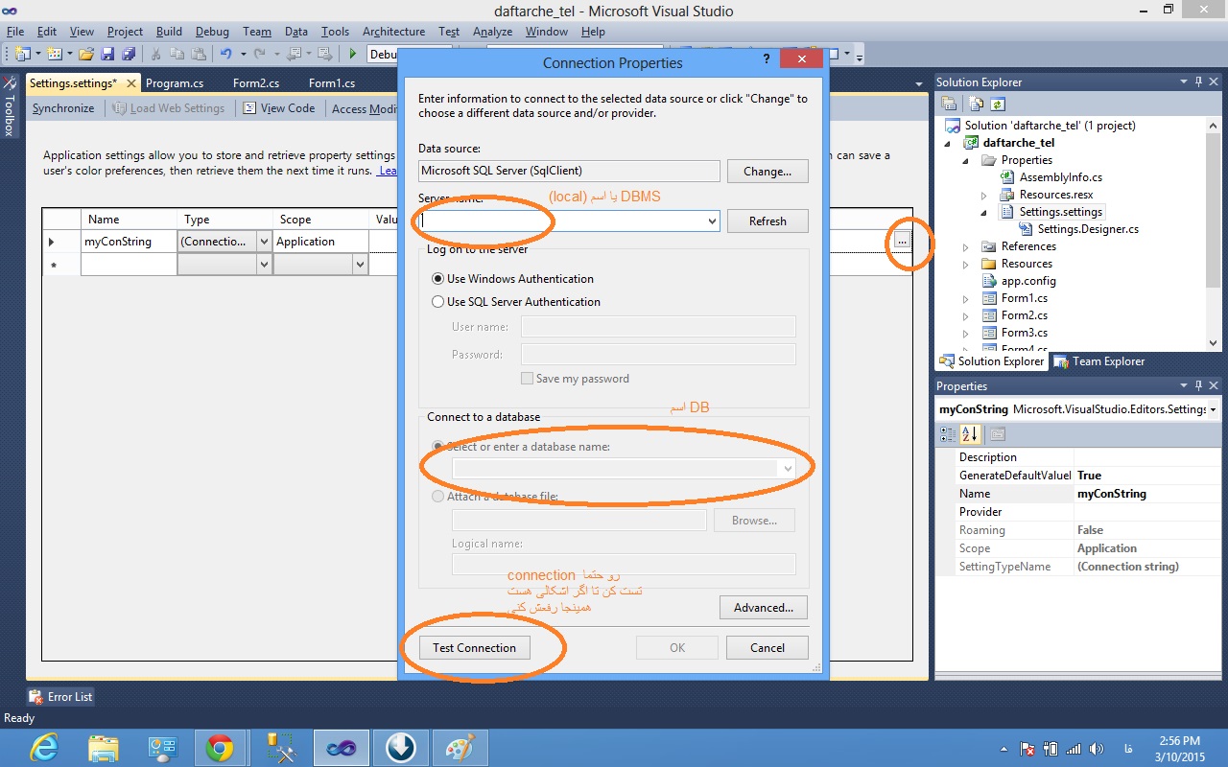
Task: Click the Refresh icon in Solution Explorer
Action: (x=999, y=104)
